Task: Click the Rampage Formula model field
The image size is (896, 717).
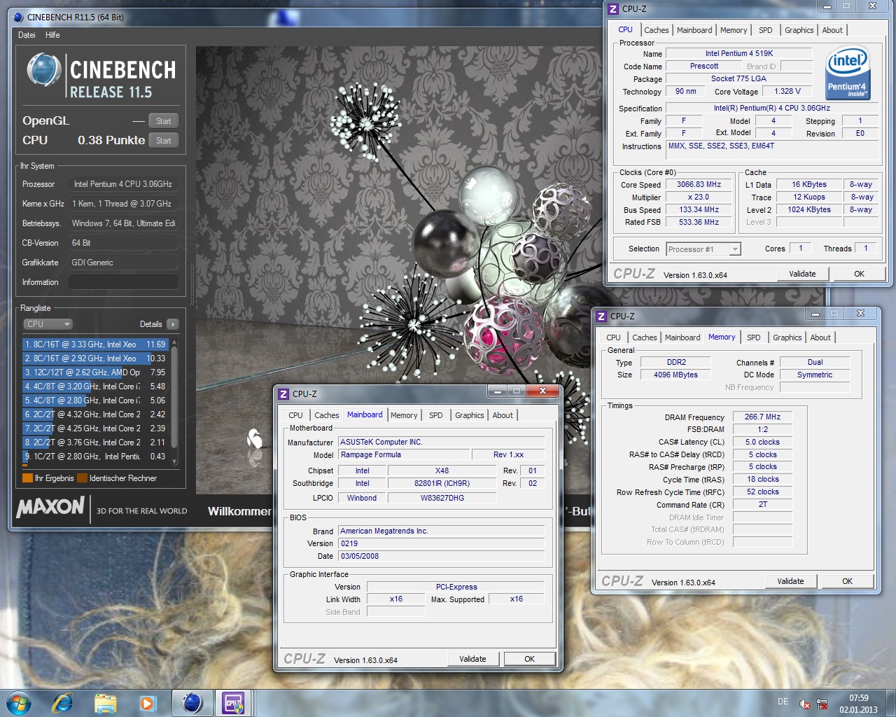Action: pyautogui.click(x=402, y=454)
